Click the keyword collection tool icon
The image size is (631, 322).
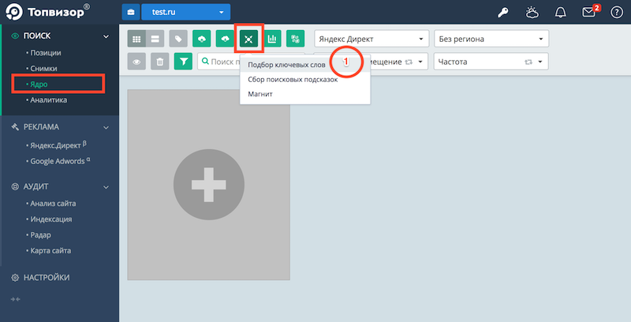[x=249, y=39]
